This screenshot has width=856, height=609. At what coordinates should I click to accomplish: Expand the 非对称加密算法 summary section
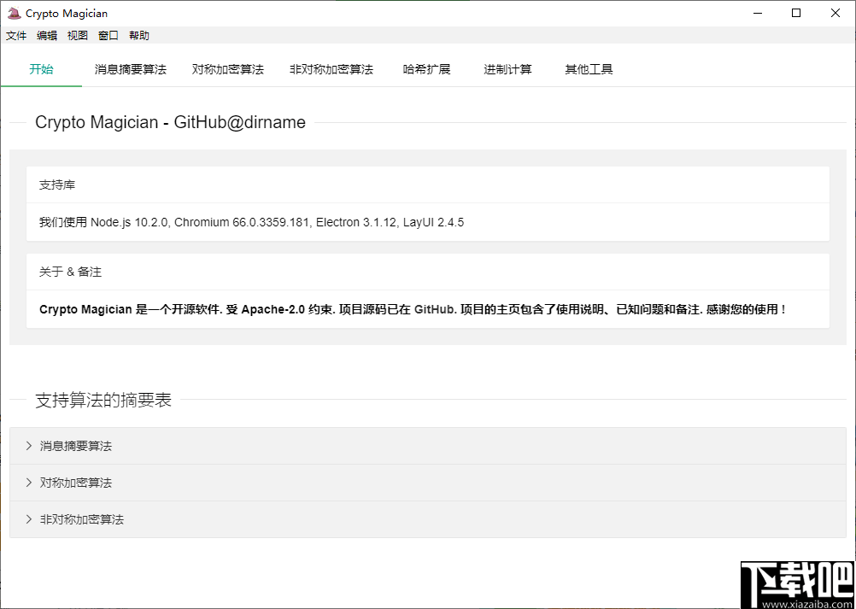pyautogui.click(x=80, y=518)
